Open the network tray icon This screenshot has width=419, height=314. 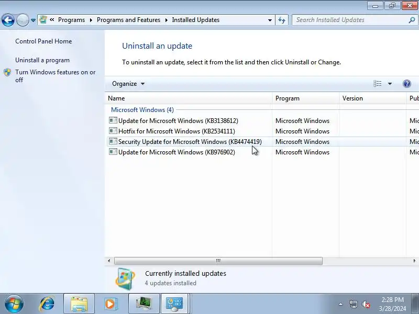353,304
